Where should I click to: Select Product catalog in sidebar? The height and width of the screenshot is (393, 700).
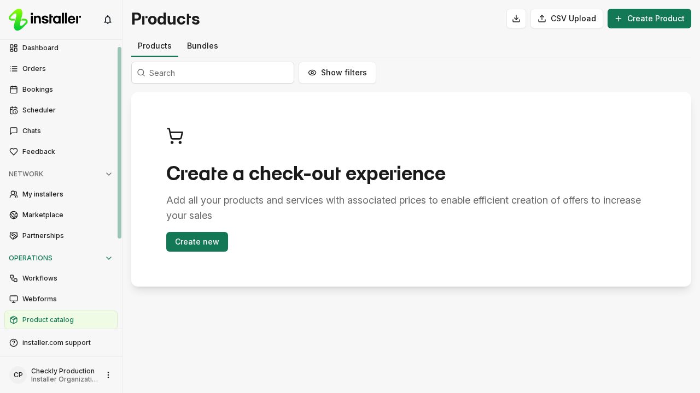point(61,320)
